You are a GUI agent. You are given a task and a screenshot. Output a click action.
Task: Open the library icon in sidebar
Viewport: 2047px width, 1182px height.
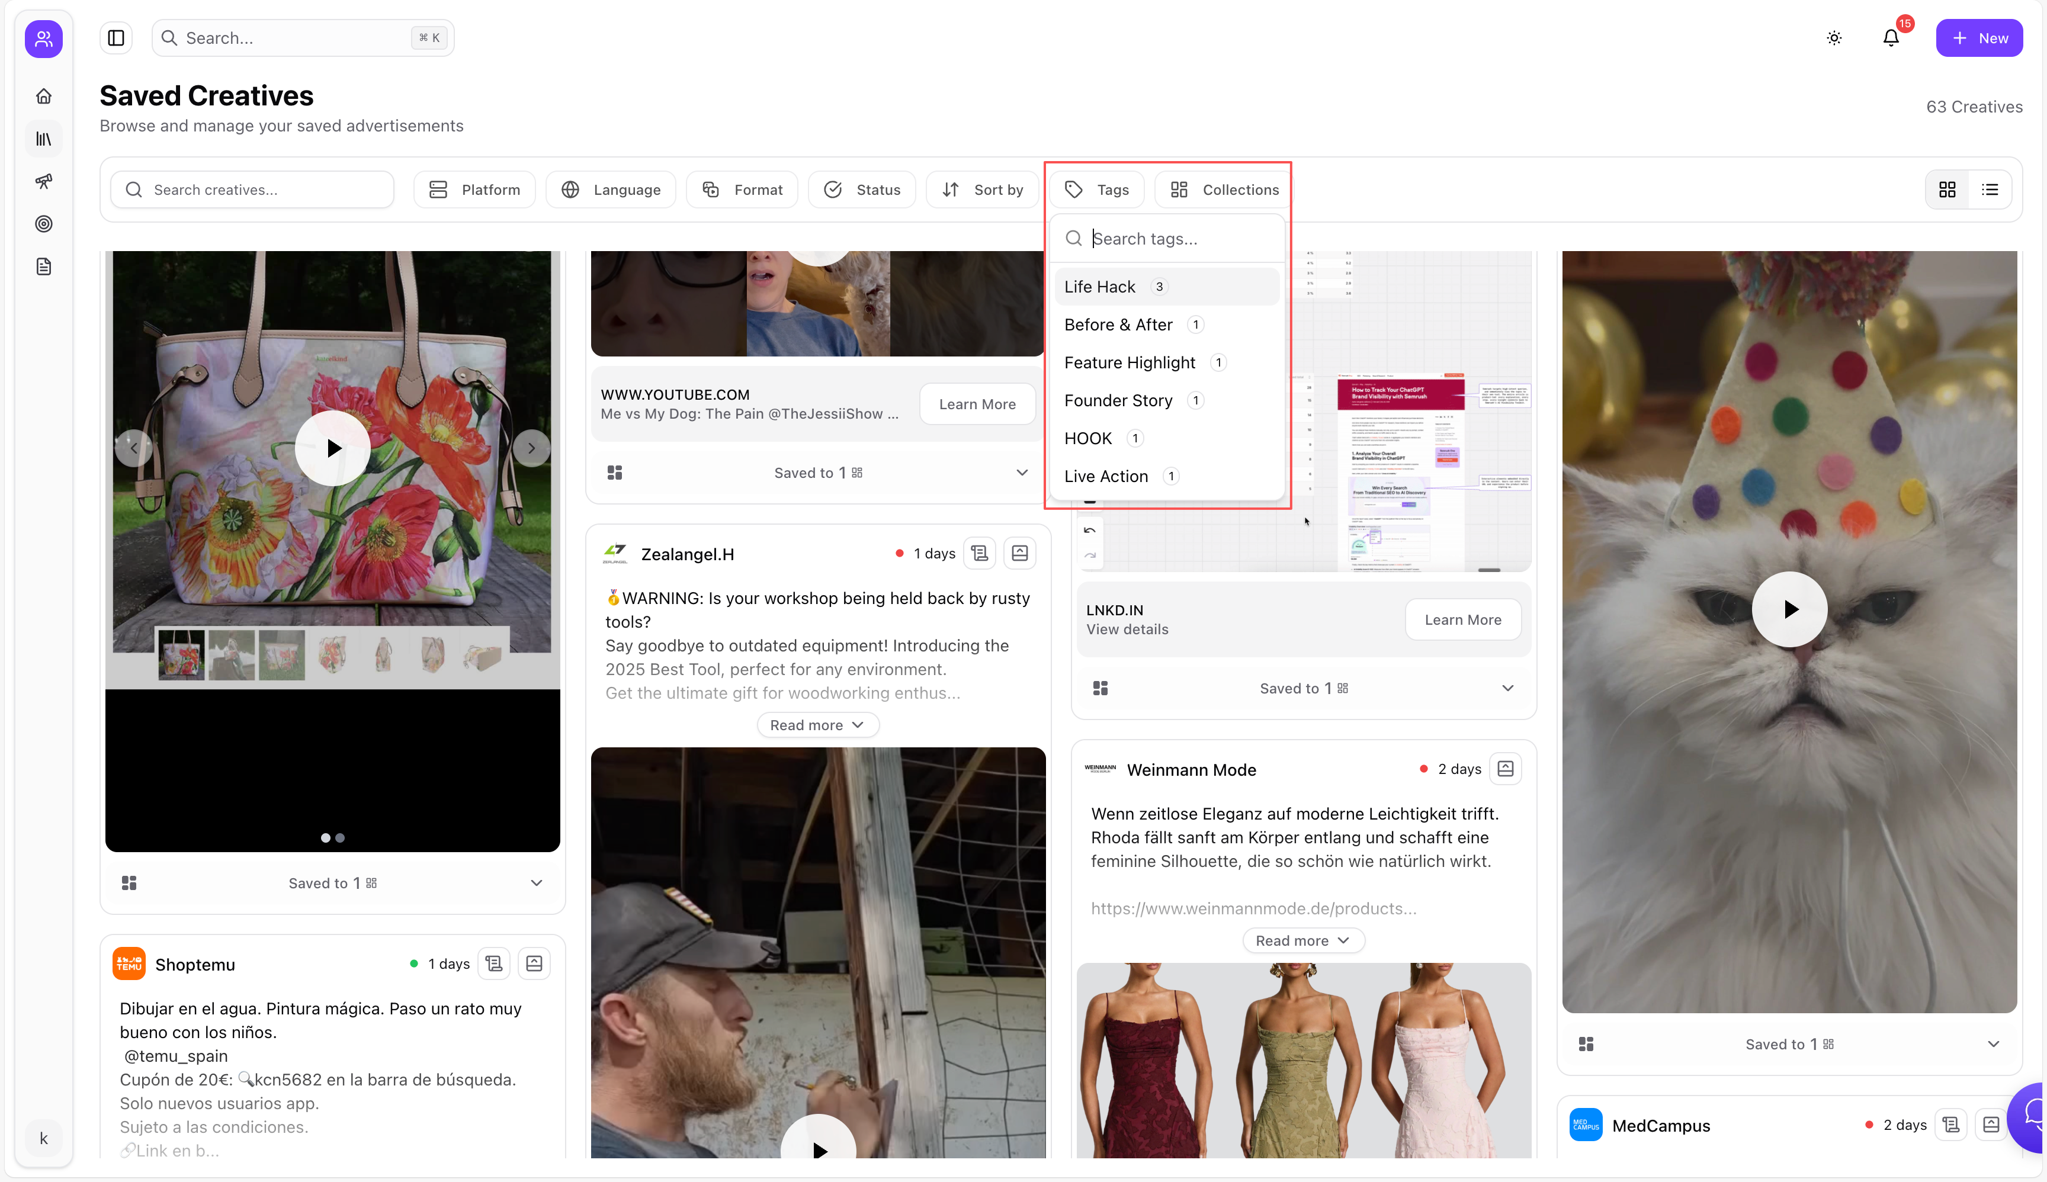tap(44, 139)
